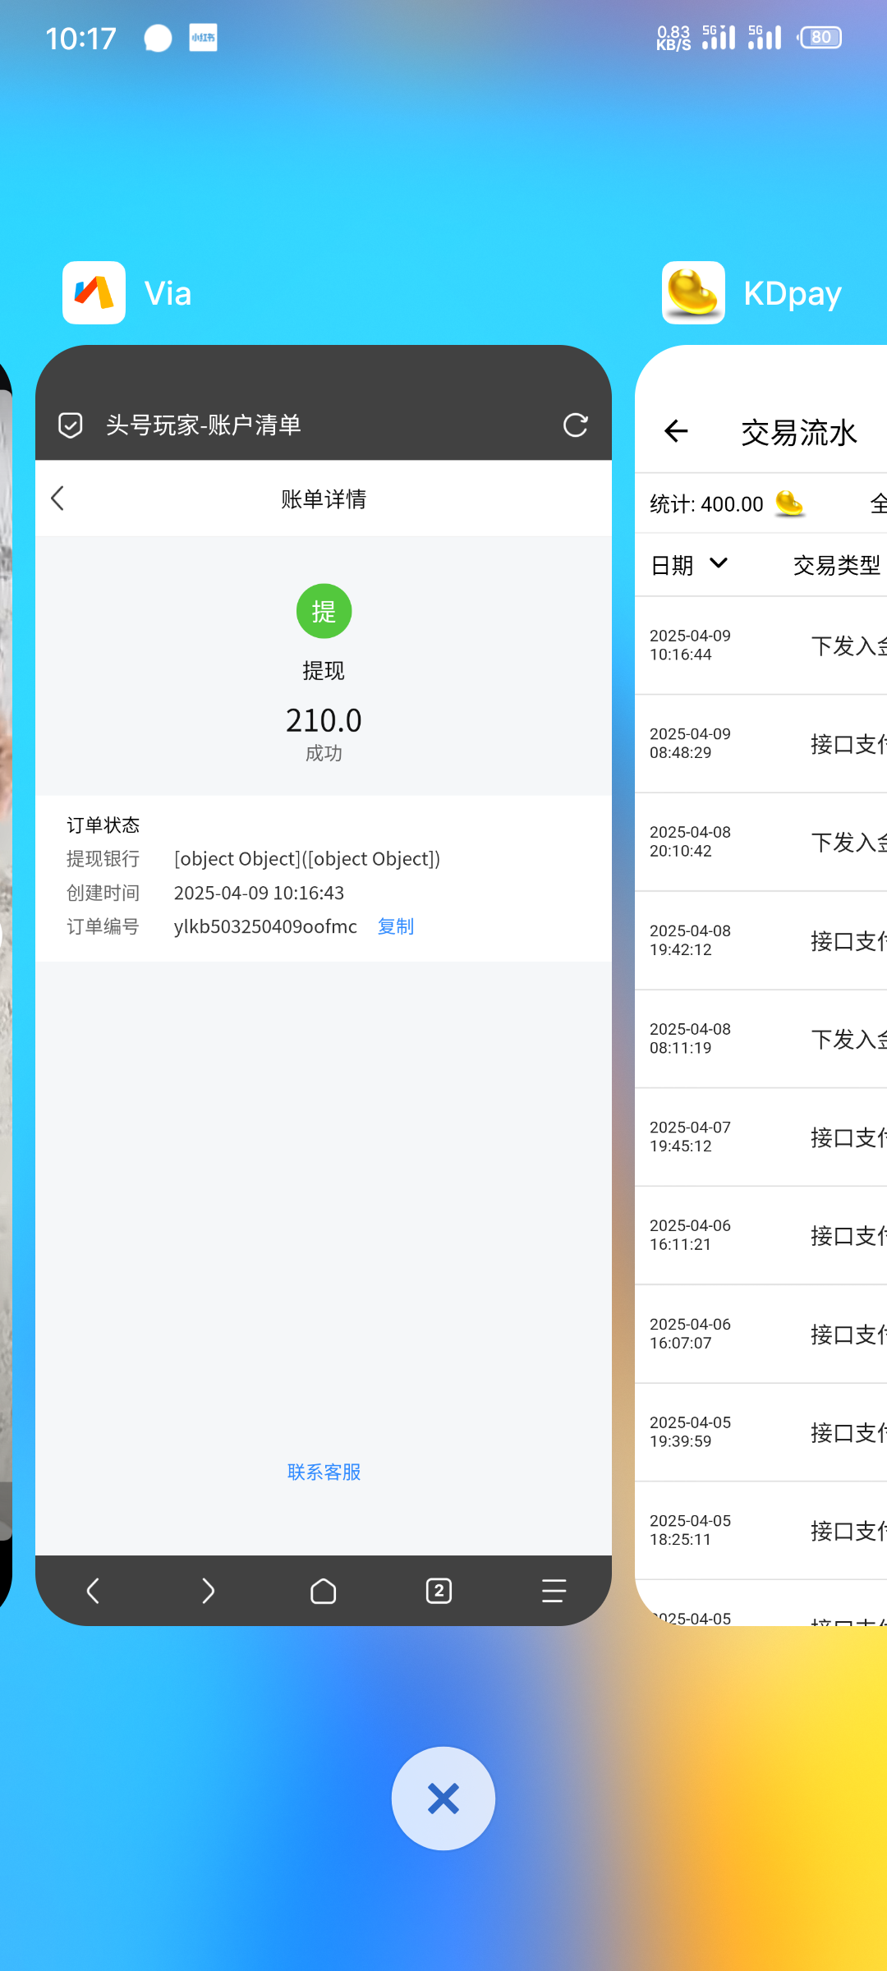The width and height of the screenshot is (887, 1971).
Task: Select the 2025-04-08 20:10:42 transaction row
Action: tap(761, 842)
